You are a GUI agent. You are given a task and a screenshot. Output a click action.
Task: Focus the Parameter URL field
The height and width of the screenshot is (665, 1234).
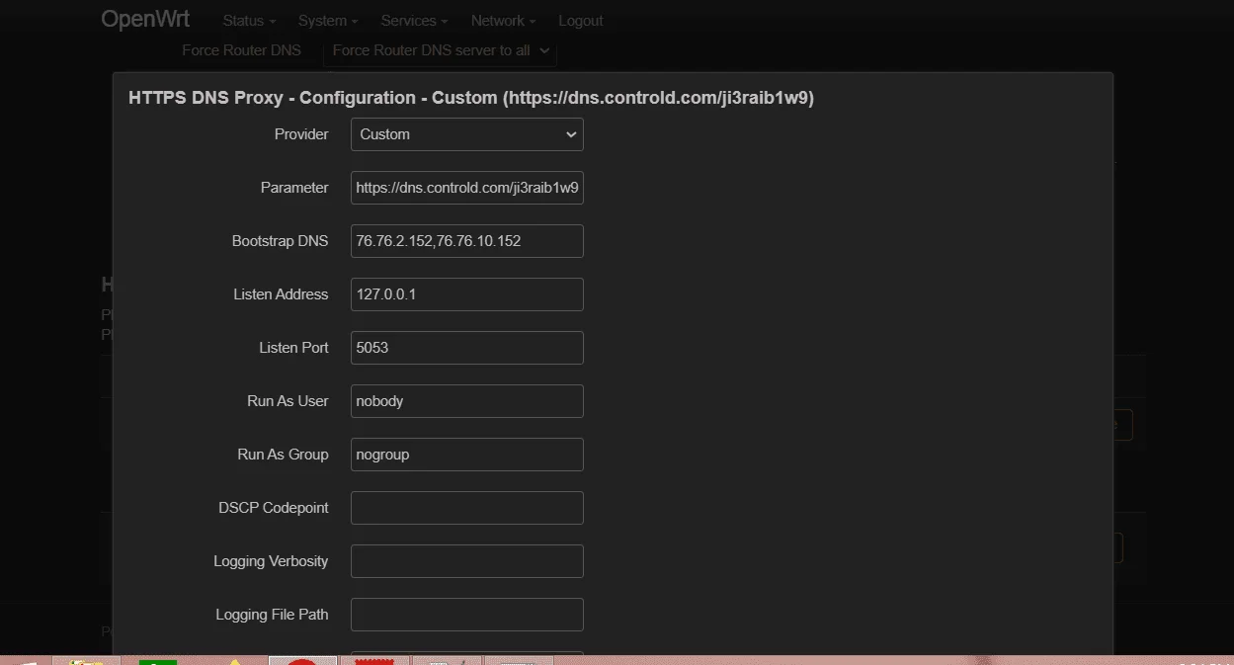[466, 188]
